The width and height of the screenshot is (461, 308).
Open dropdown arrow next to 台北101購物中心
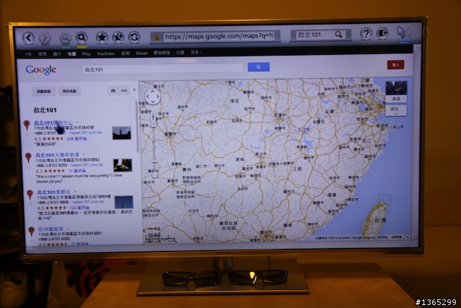(x=78, y=122)
